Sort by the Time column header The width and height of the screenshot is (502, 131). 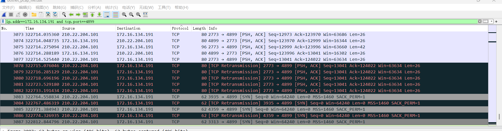click(x=42, y=28)
